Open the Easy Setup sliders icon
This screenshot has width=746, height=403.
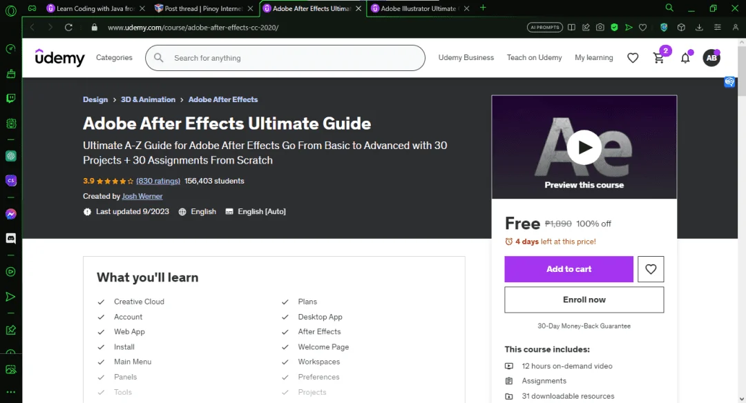click(x=718, y=28)
